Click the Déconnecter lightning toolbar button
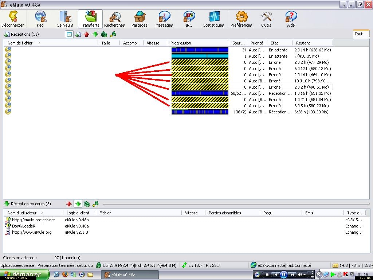The image size is (373, 280). click(x=13, y=19)
